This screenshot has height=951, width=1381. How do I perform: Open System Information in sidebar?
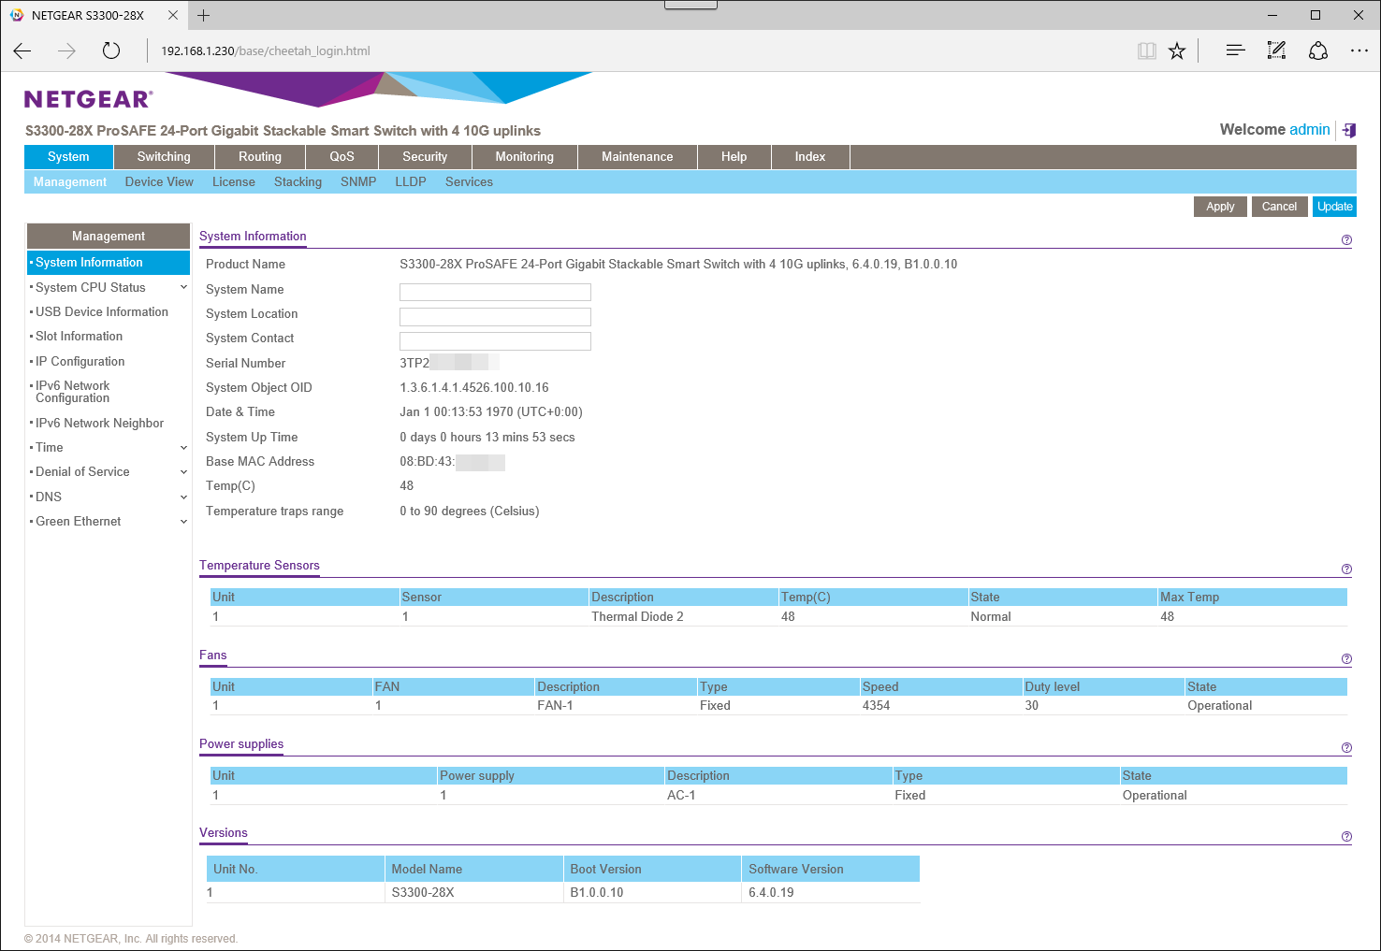[109, 263]
